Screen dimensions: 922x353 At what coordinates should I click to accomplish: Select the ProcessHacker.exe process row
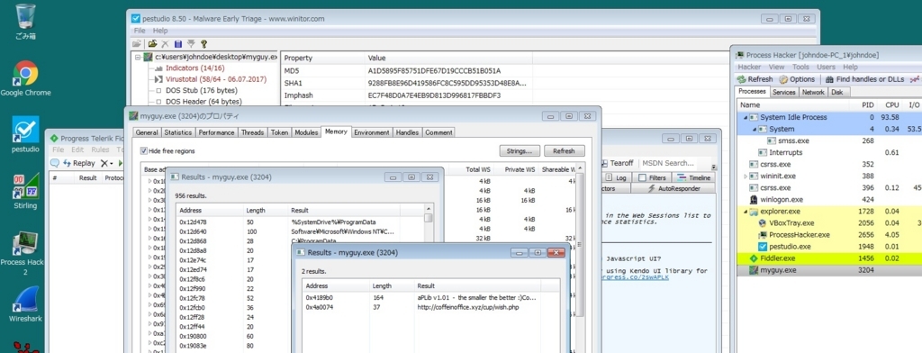click(828, 235)
